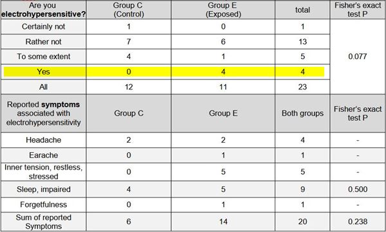Select the 'Group C (Control)' column header
This screenshot has height=232, width=386.
tap(129, 10)
